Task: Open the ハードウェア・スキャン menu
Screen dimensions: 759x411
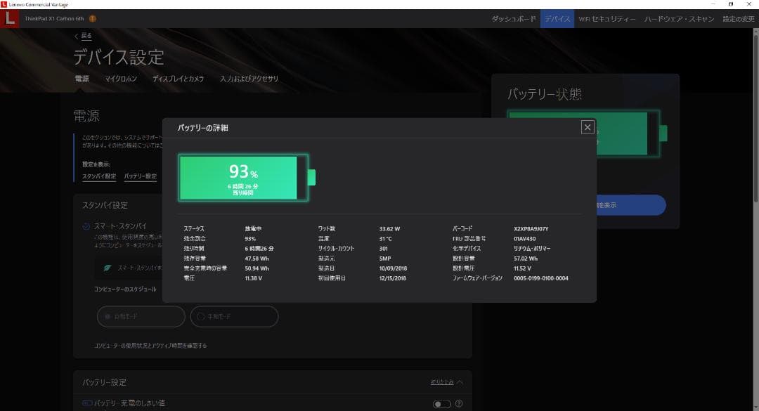Action: [x=679, y=19]
